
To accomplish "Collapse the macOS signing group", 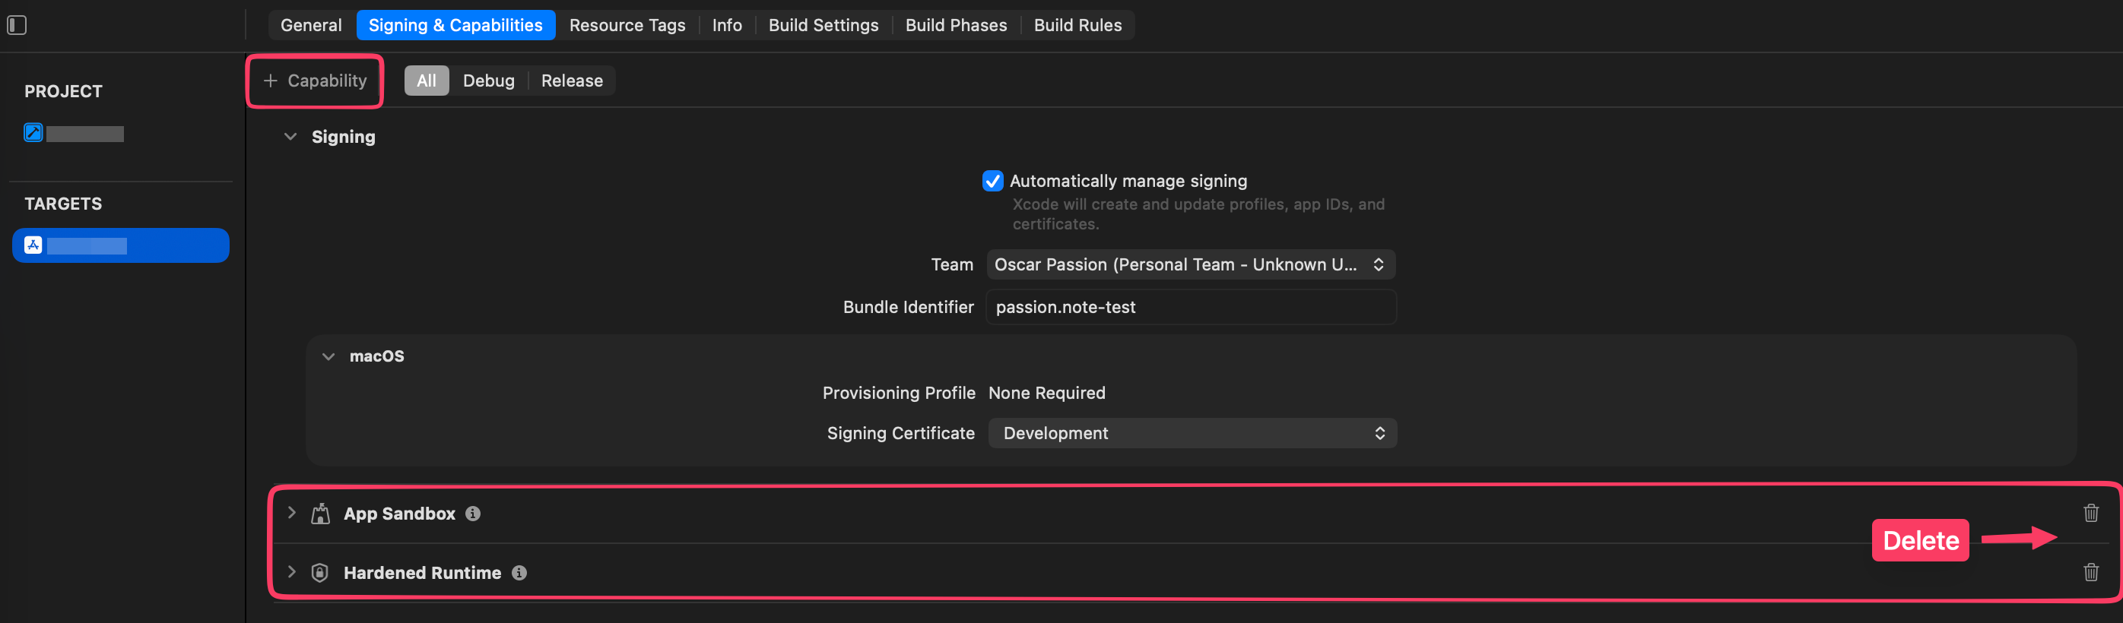I will [x=328, y=356].
